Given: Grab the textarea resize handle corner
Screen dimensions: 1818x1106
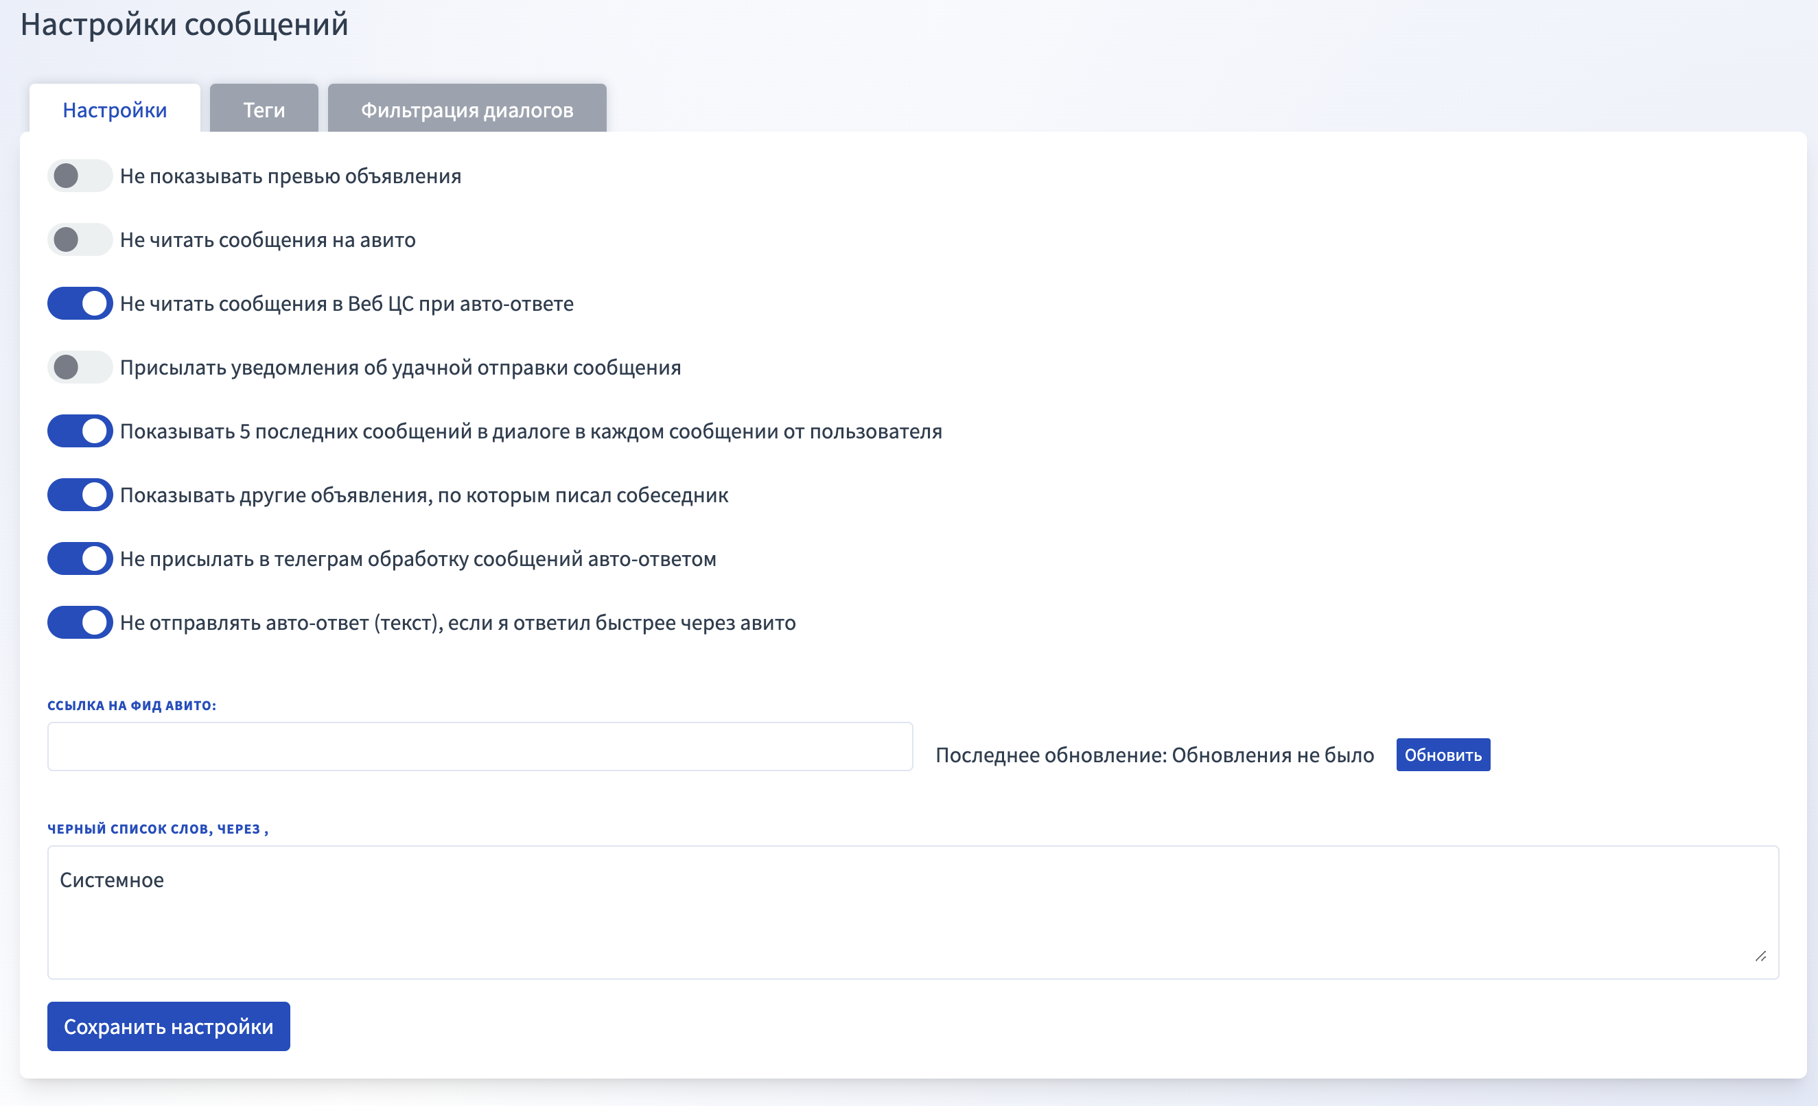Looking at the screenshot, I should 1760,956.
